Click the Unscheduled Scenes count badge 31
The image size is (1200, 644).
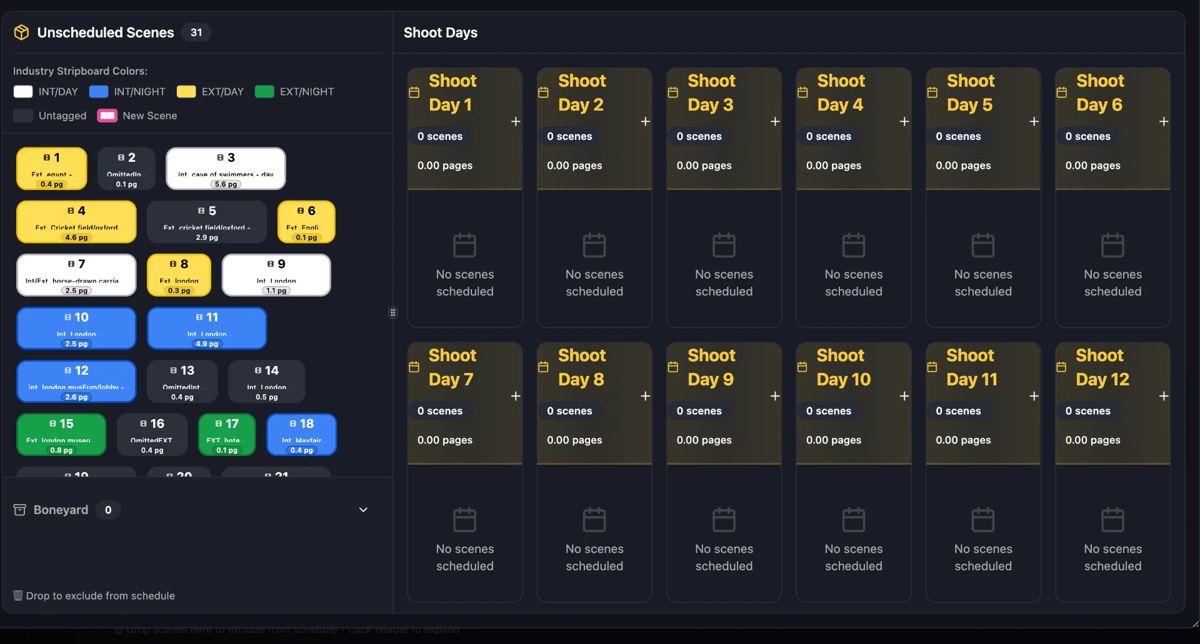(x=196, y=32)
